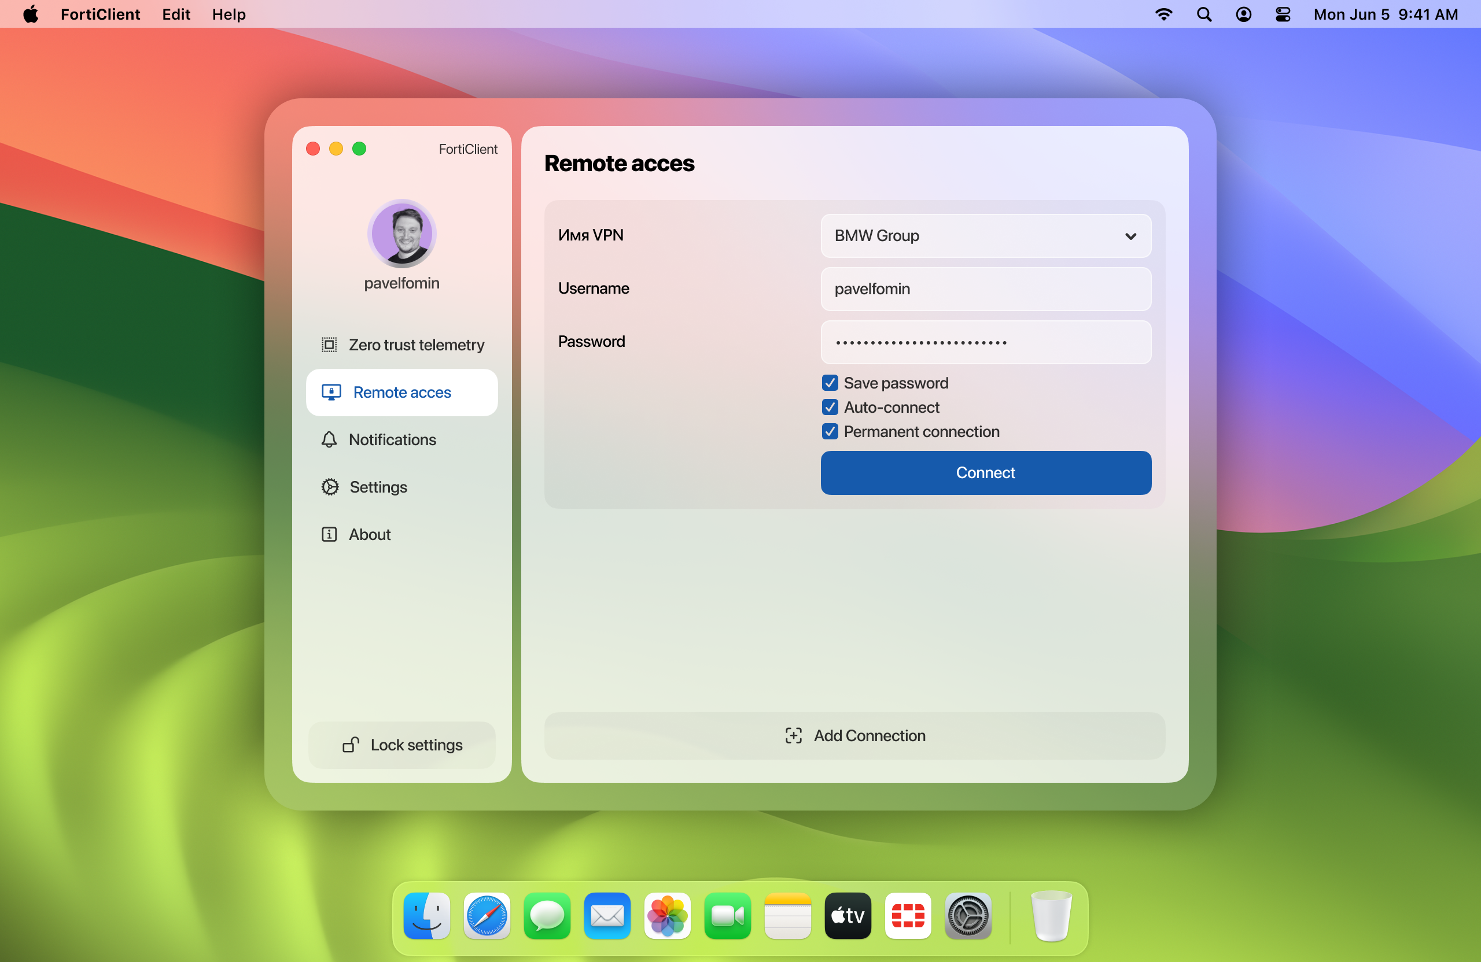1481x962 pixels.
Task: Click into the Username input field
Action: pos(985,289)
